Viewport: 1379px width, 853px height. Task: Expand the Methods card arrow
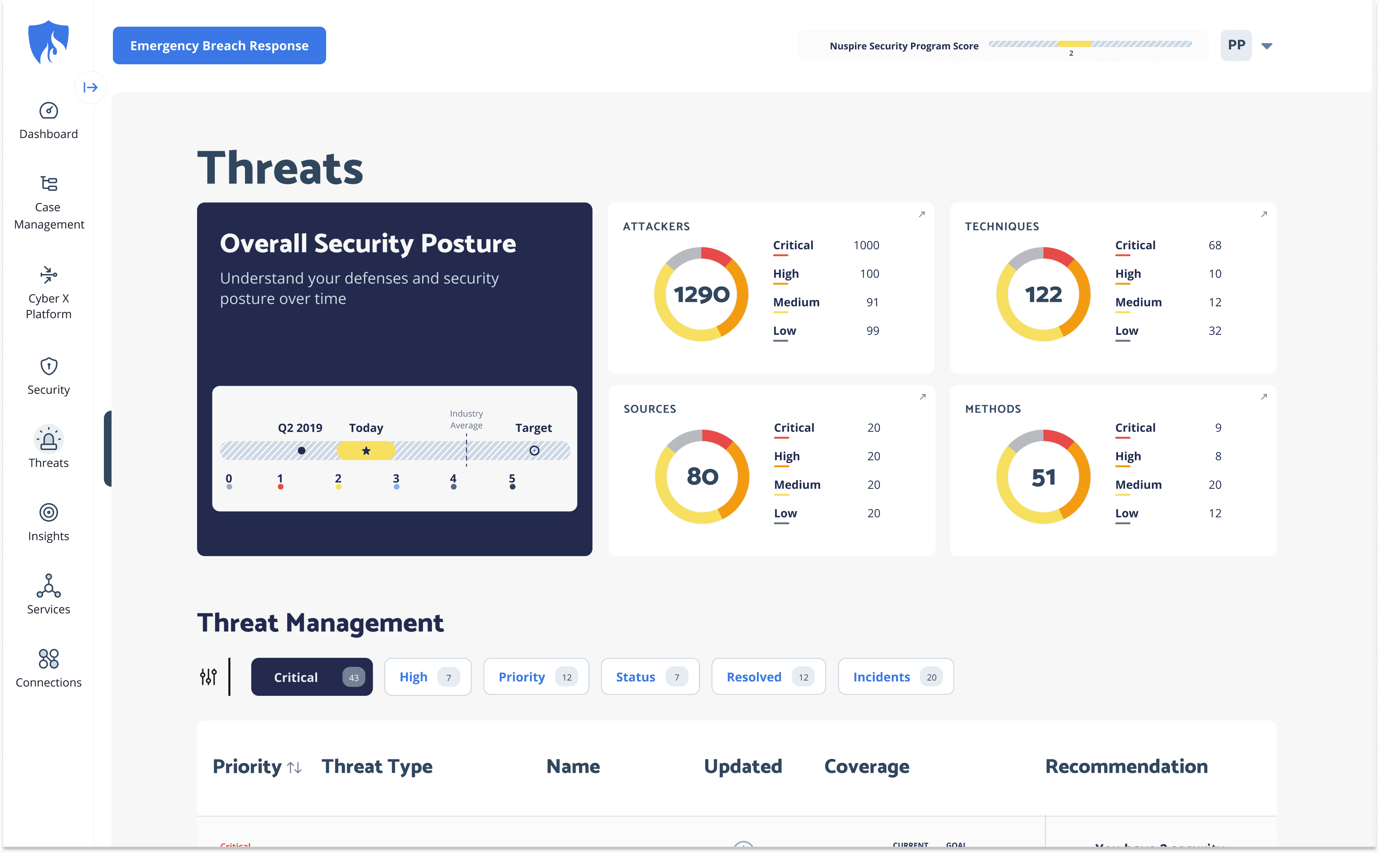[x=1264, y=397]
